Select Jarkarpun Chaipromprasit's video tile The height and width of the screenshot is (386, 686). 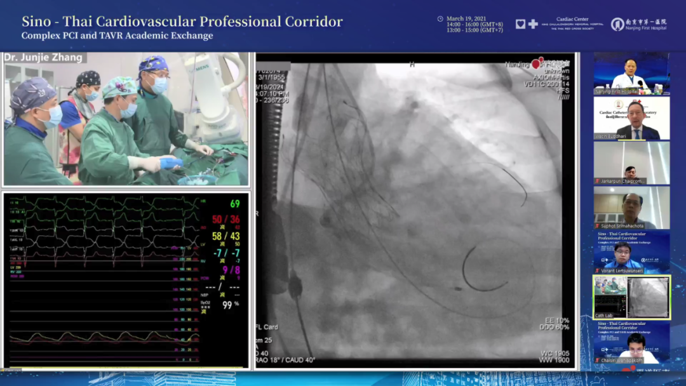click(631, 163)
